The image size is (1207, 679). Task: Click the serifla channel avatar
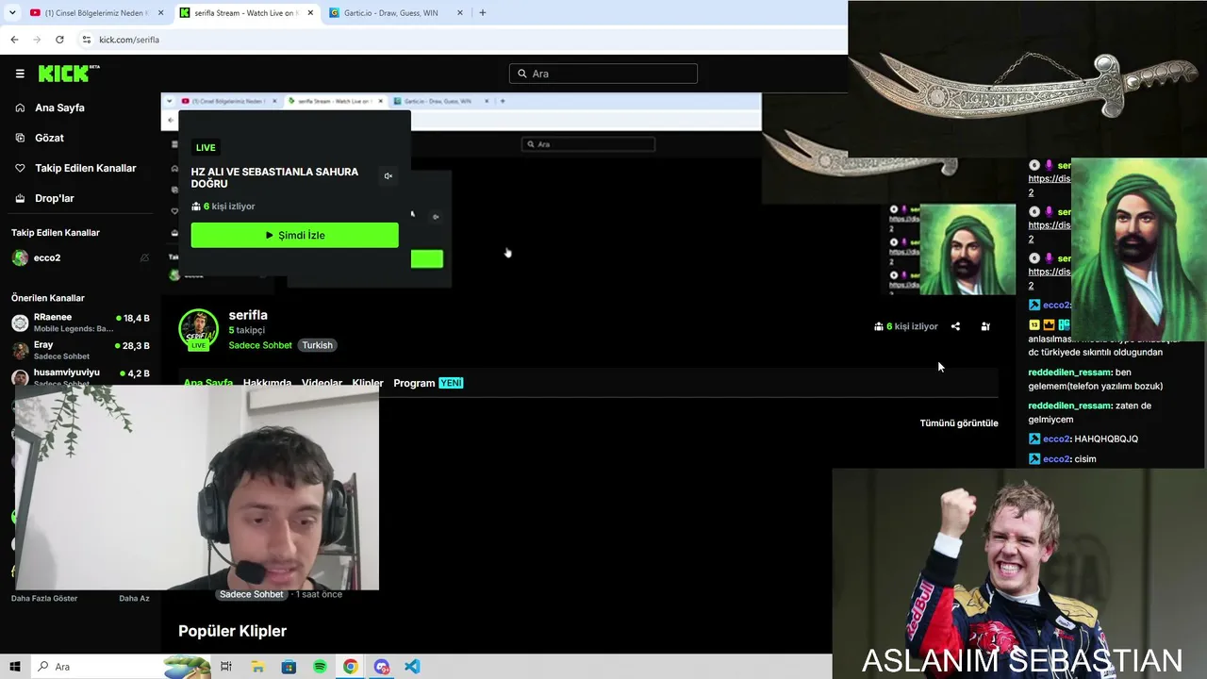pyautogui.click(x=198, y=329)
